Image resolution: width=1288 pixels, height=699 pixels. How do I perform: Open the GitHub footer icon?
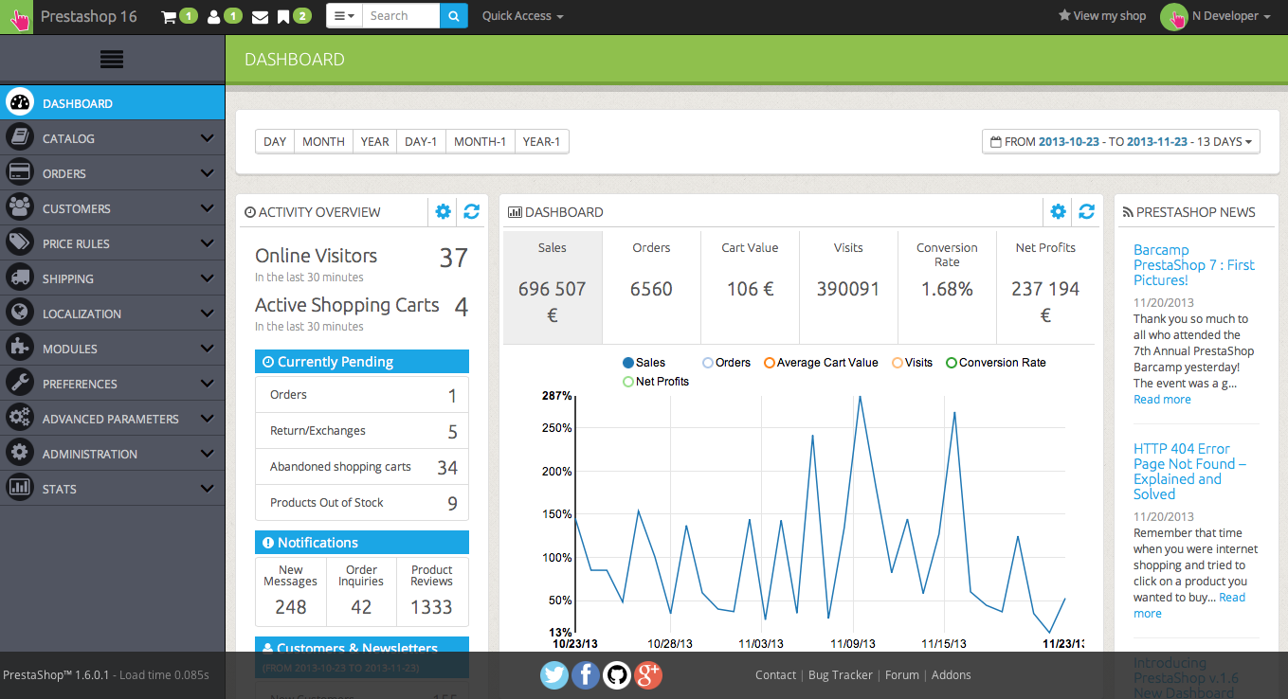click(617, 675)
